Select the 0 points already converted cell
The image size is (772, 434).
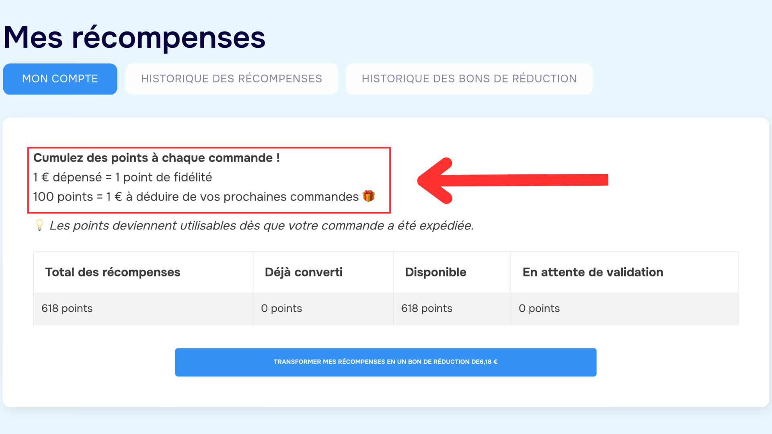pyautogui.click(x=323, y=309)
